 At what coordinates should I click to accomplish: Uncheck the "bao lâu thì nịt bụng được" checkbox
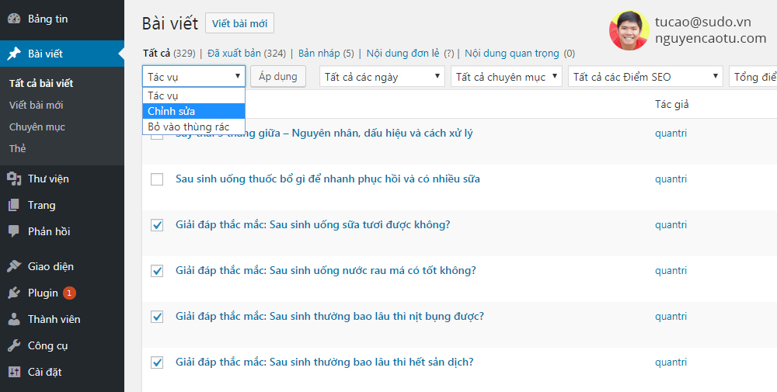(157, 317)
